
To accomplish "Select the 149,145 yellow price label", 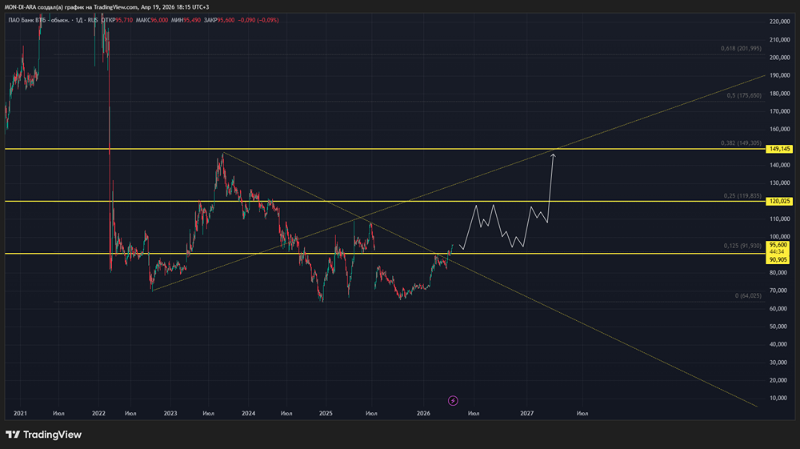I will 779,149.
